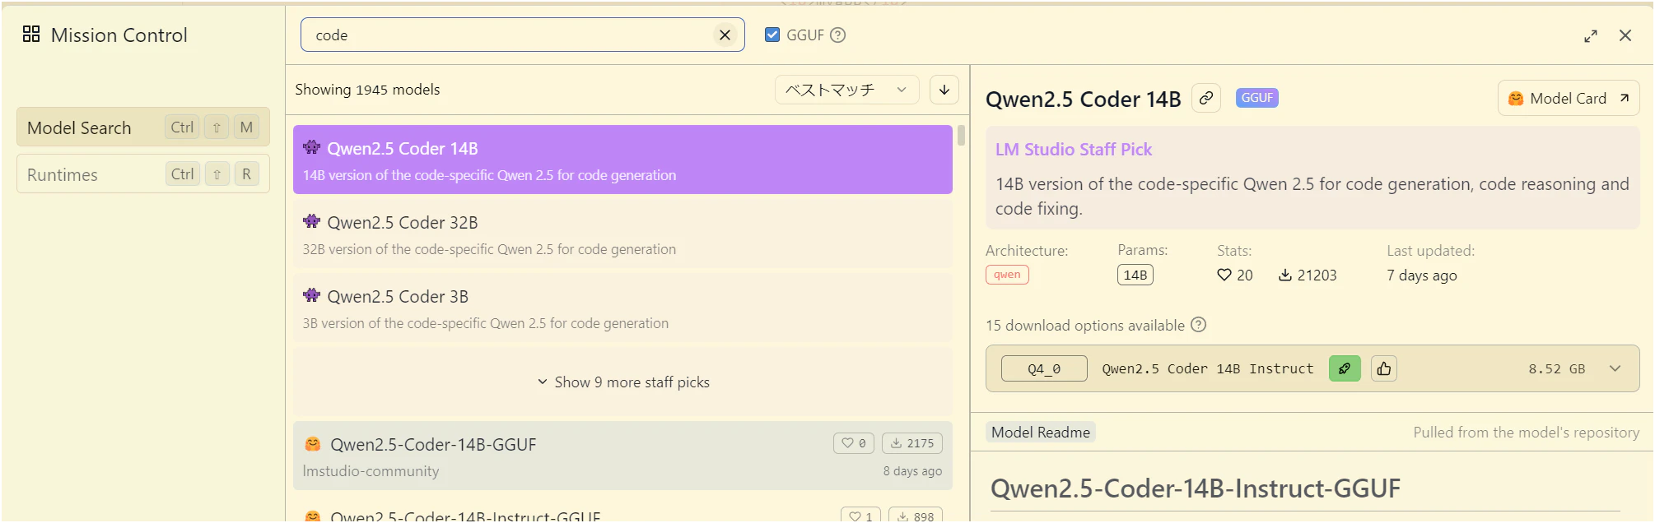This screenshot has height=523, width=1655.
Task: Click the 8.52 GB file size text
Action: (1557, 368)
